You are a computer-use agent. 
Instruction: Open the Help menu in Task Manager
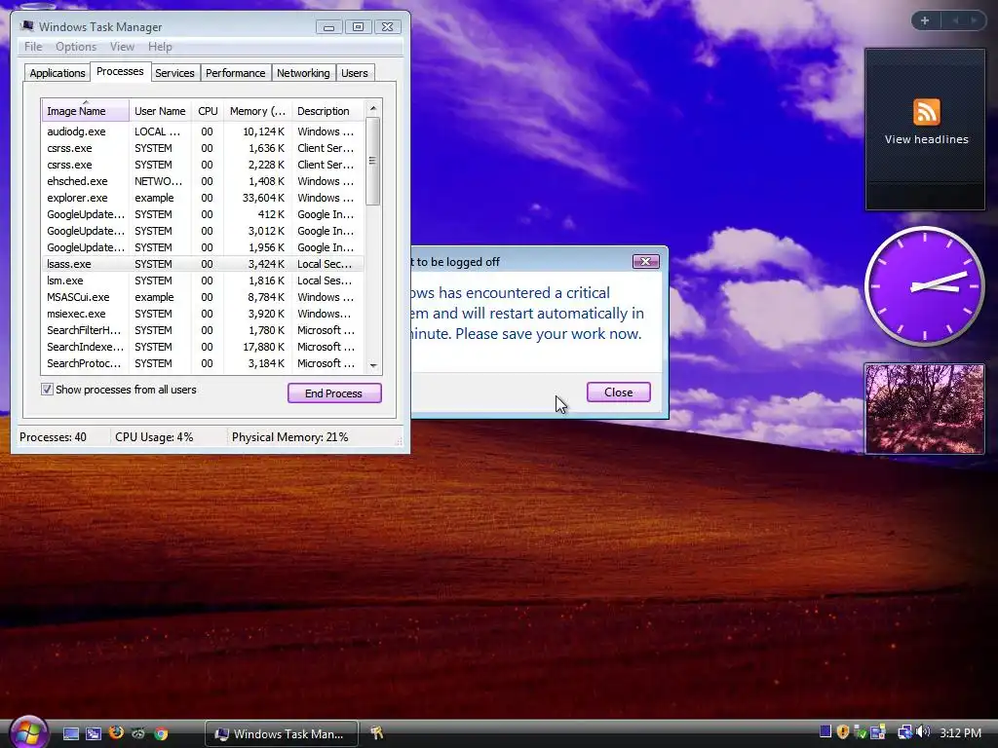(x=160, y=47)
